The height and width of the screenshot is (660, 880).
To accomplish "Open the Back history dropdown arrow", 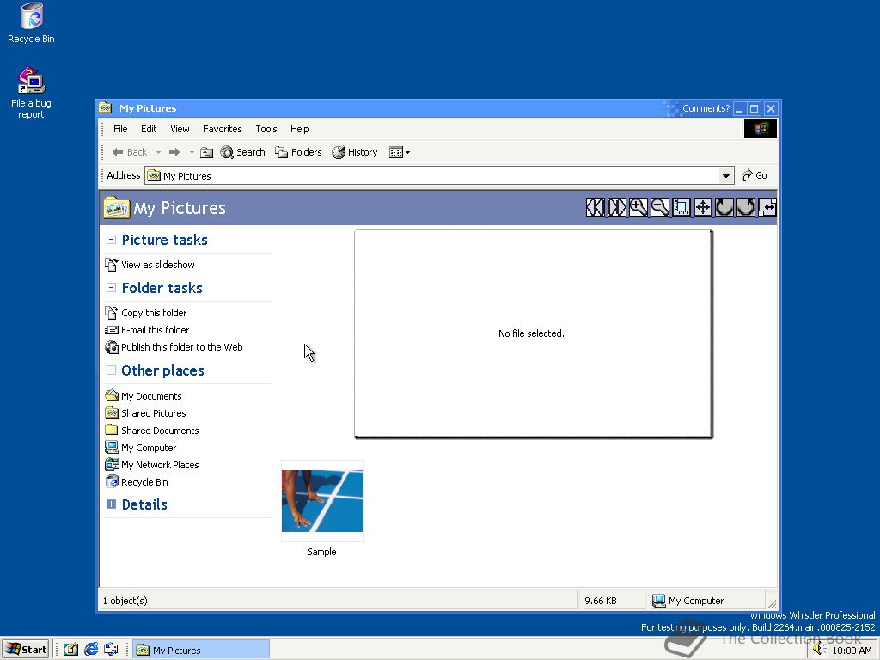I will [158, 152].
